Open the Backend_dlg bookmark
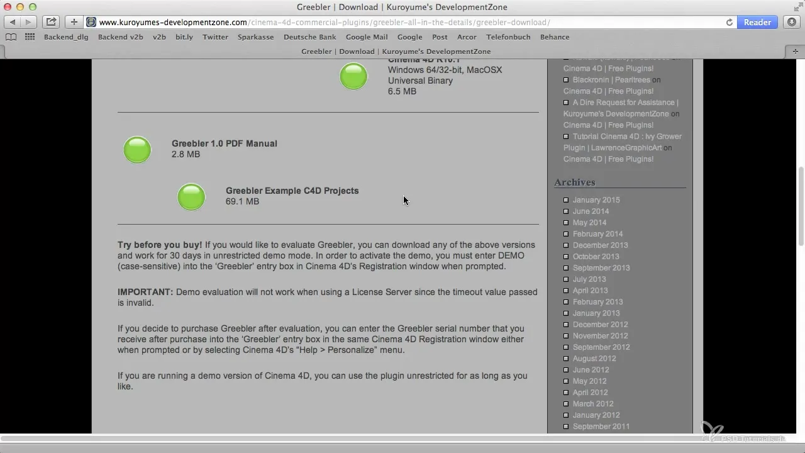This screenshot has height=453, width=805. coord(66,37)
